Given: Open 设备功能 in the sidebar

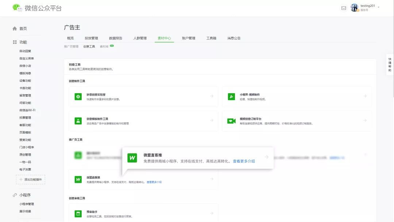Looking at the screenshot, I should 25,80.
